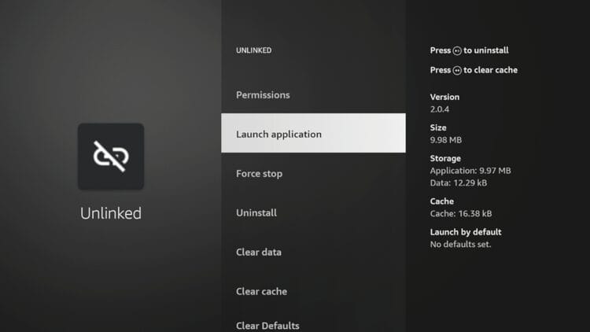Image resolution: width=590 pixels, height=332 pixels.
Task: Open Permissions for the app
Action: [x=263, y=95]
